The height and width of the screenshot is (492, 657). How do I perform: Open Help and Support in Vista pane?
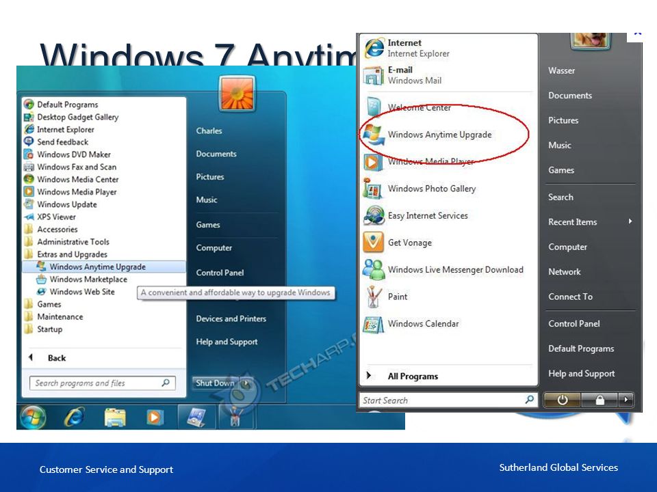pos(581,374)
